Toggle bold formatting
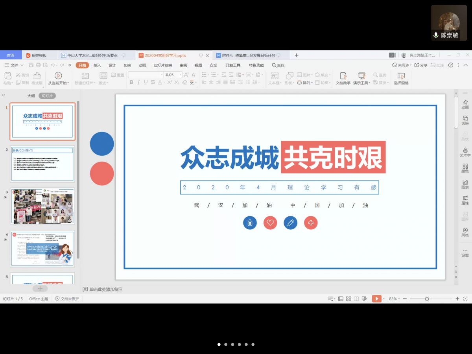 [131, 83]
